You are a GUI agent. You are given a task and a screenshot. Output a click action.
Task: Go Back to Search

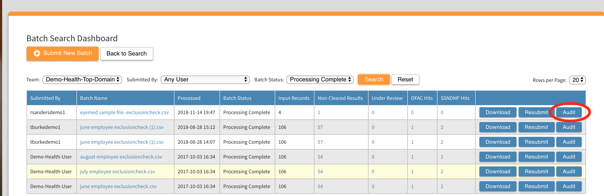click(126, 54)
